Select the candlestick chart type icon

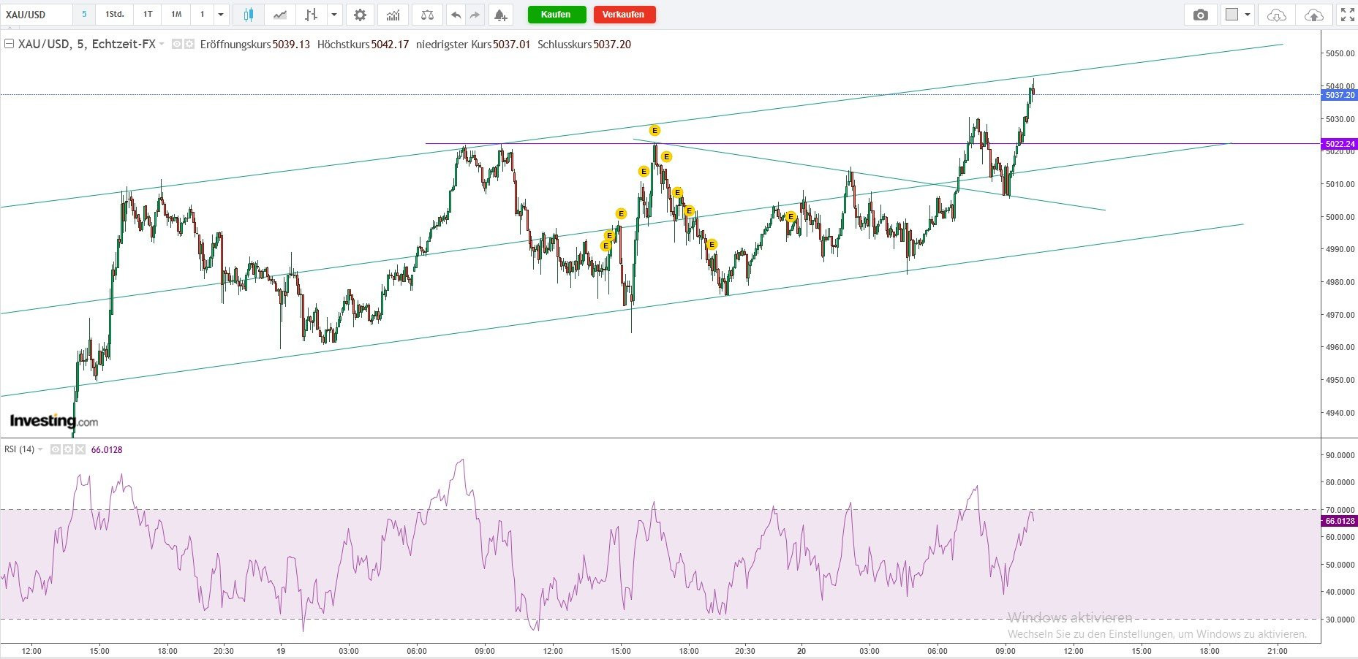click(249, 15)
